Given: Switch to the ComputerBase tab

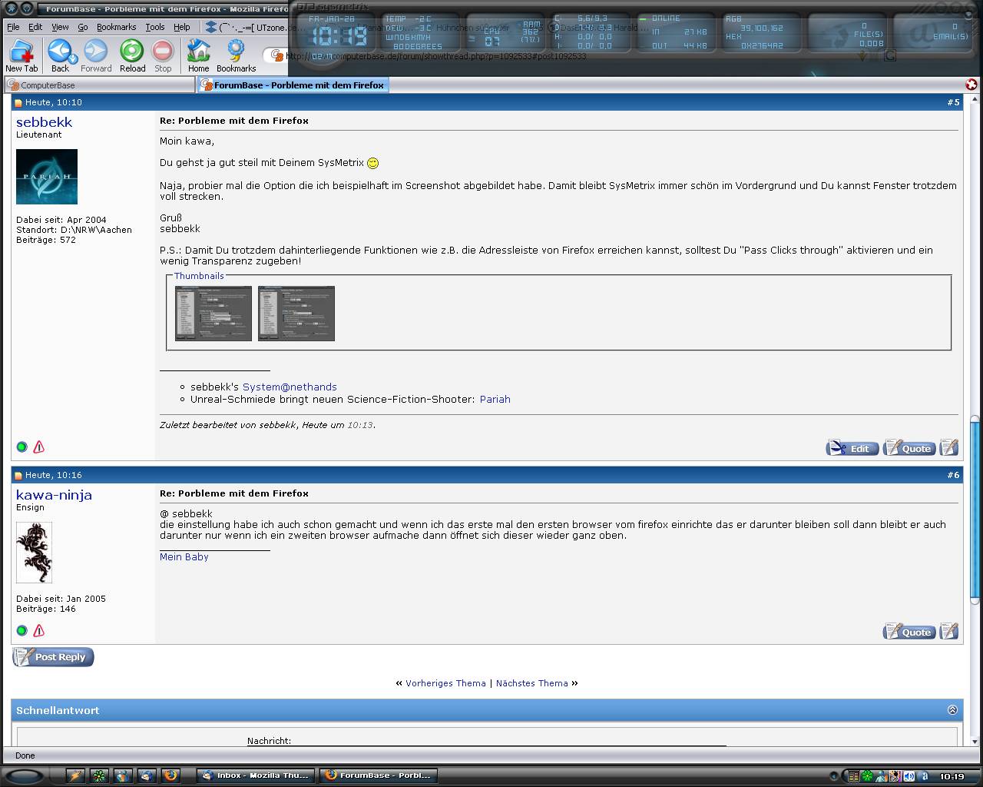Looking at the screenshot, I should pos(100,85).
